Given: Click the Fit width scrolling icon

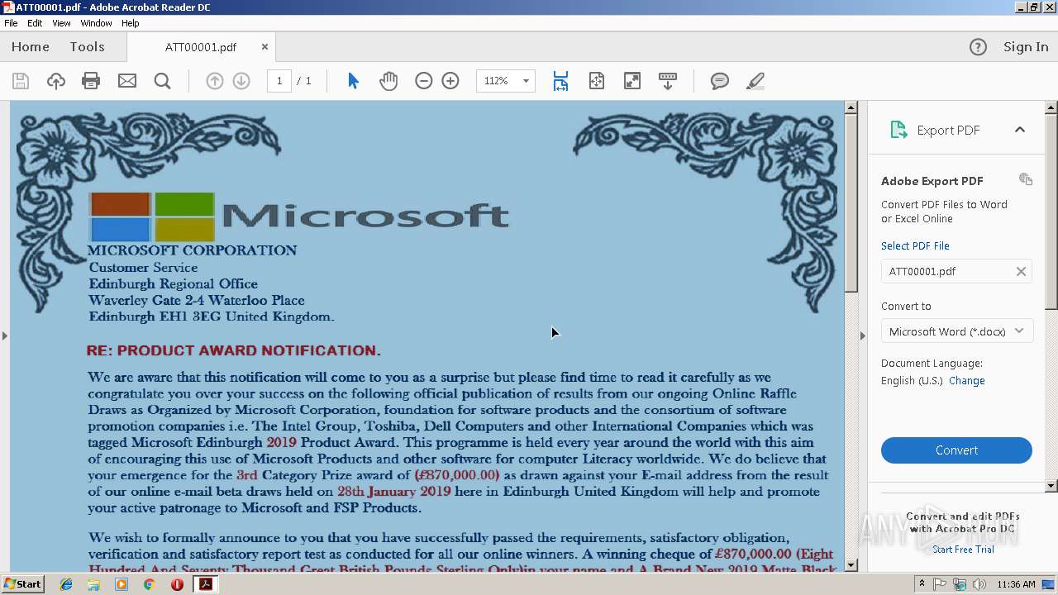Looking at the screenshot, I should click(560, 81).
